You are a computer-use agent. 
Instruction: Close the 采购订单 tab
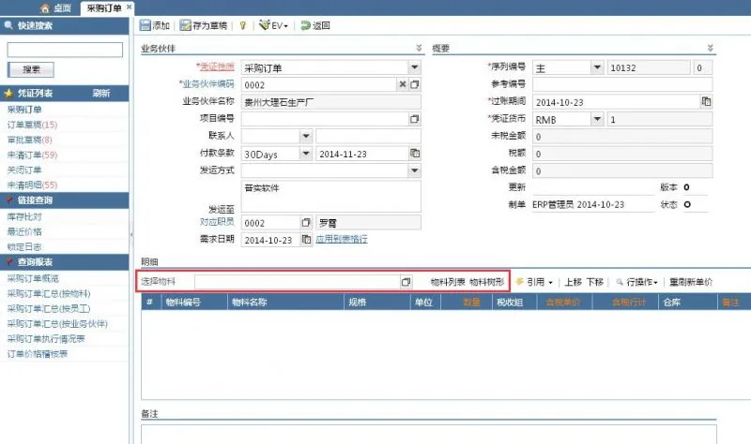(x=129, y=7)
